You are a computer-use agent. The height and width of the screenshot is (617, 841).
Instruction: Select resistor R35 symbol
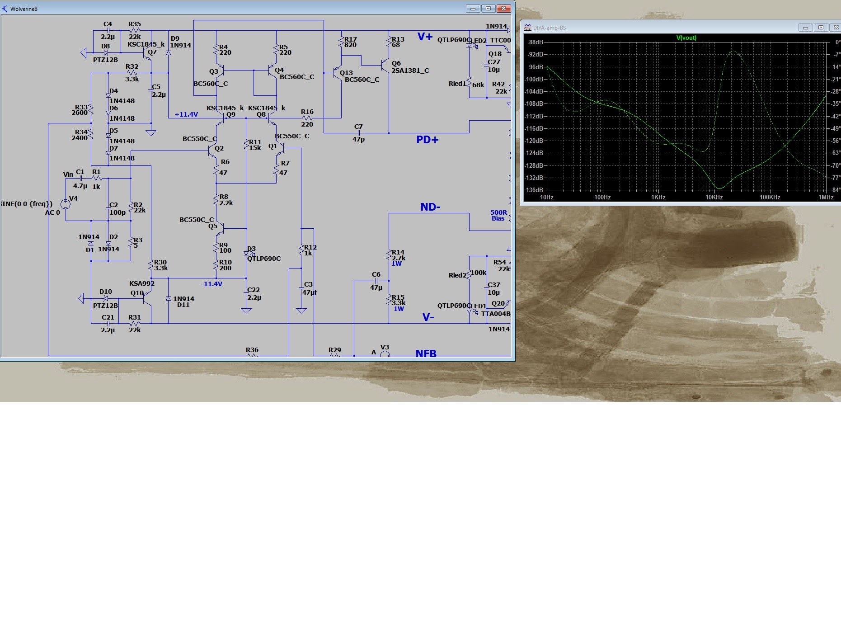134,30
